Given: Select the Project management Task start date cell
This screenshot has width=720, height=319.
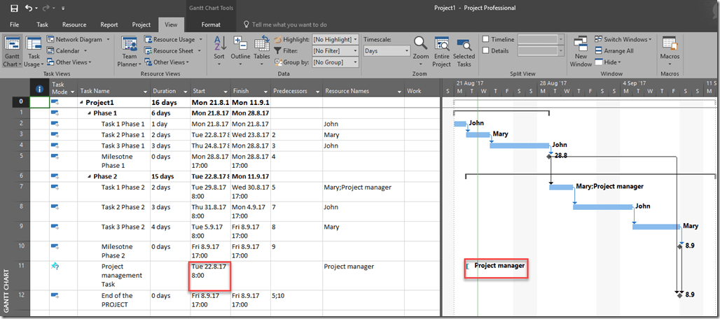Looking at the screenshot, I should [211, 276].
